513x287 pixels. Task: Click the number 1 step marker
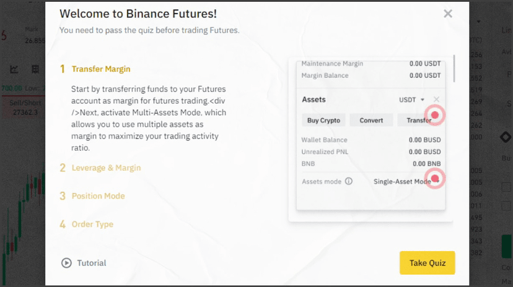point(62,69)
